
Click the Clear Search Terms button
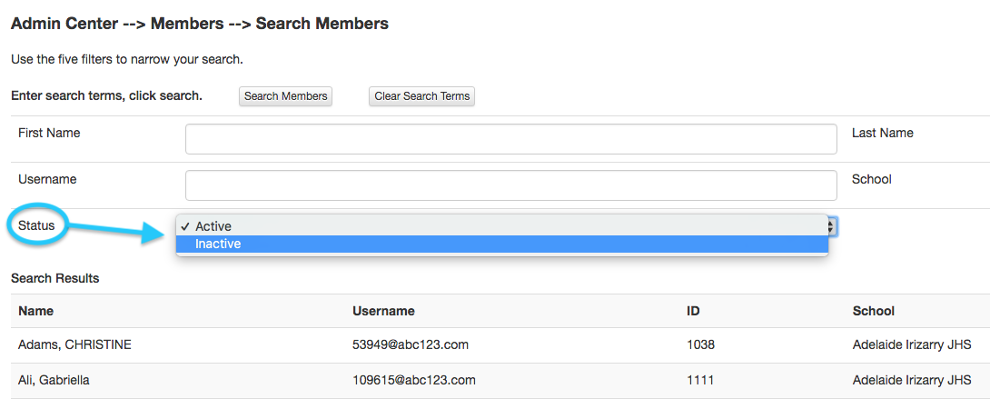point(421,96)
